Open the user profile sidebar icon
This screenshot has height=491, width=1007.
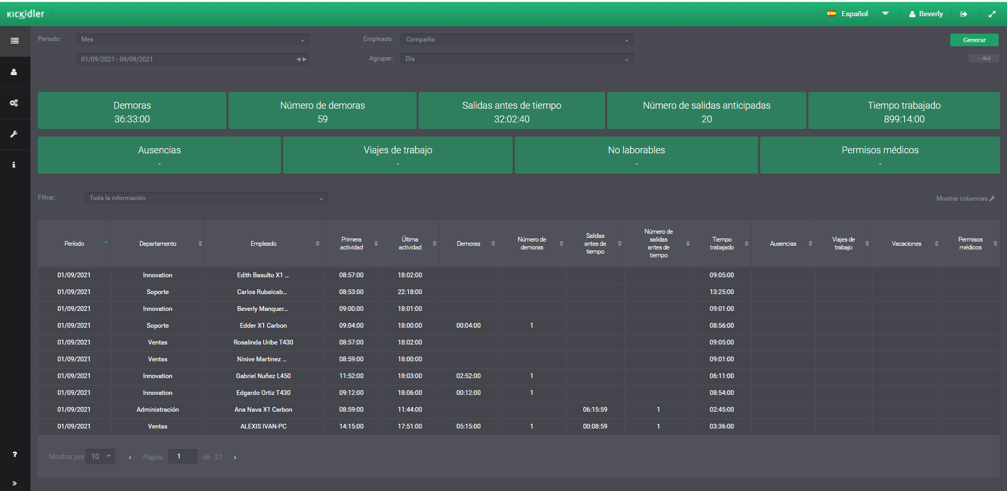pos(14,72)
